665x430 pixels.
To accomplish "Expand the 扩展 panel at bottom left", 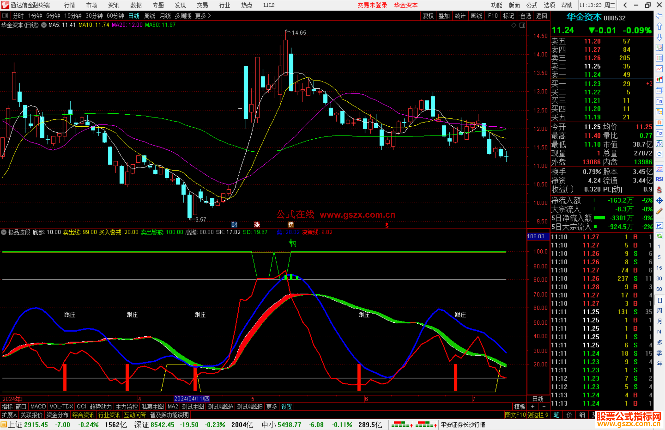I will pyautogui.click(x=9, y=415).
